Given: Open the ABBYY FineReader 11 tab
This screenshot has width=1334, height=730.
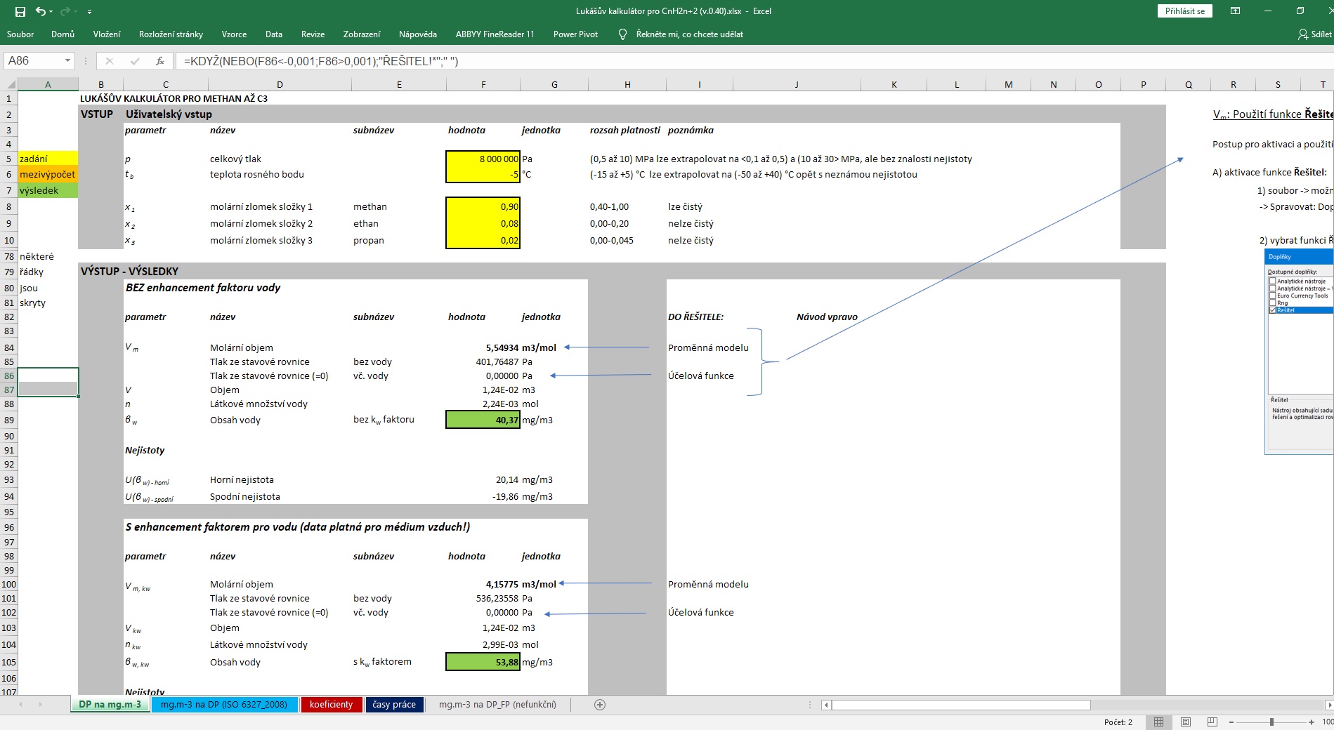Looking at the screenshot, I should click(x=495, y=34).
